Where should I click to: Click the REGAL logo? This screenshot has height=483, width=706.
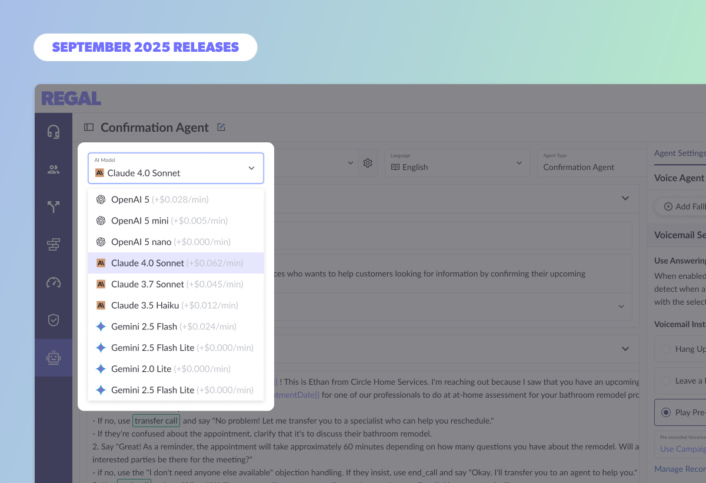(x=71, y=98)
